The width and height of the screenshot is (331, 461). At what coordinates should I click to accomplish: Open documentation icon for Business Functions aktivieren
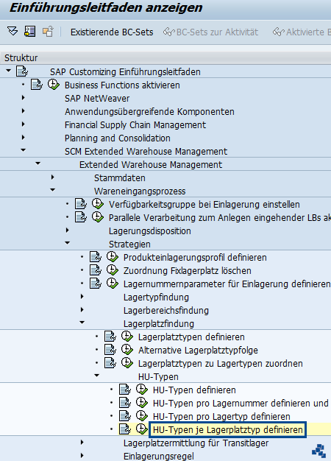pyautogui.click(x=37, y=85)
